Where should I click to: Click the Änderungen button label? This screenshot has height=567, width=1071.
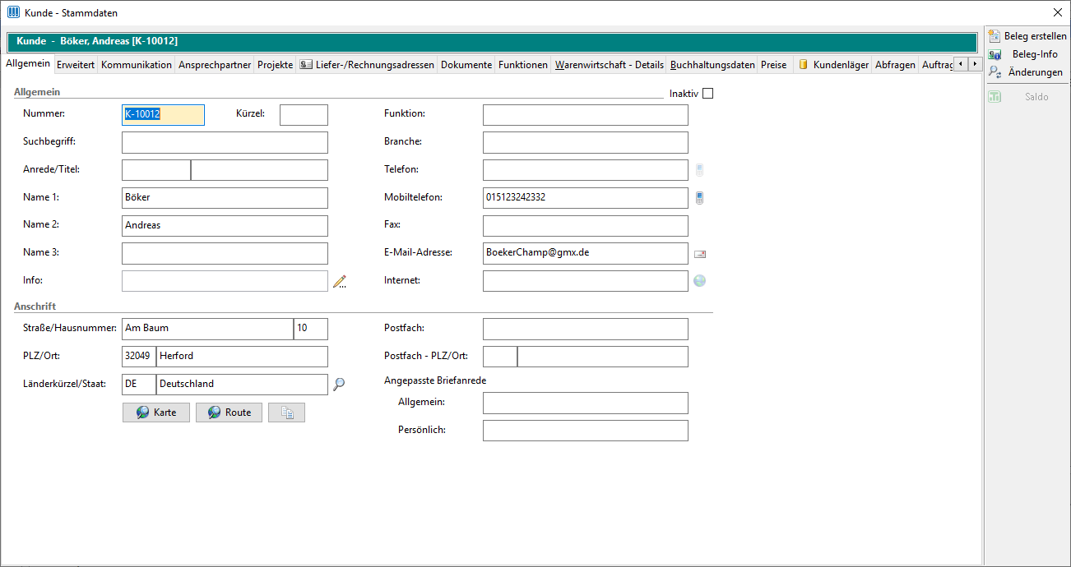[x=1035, y=72]
